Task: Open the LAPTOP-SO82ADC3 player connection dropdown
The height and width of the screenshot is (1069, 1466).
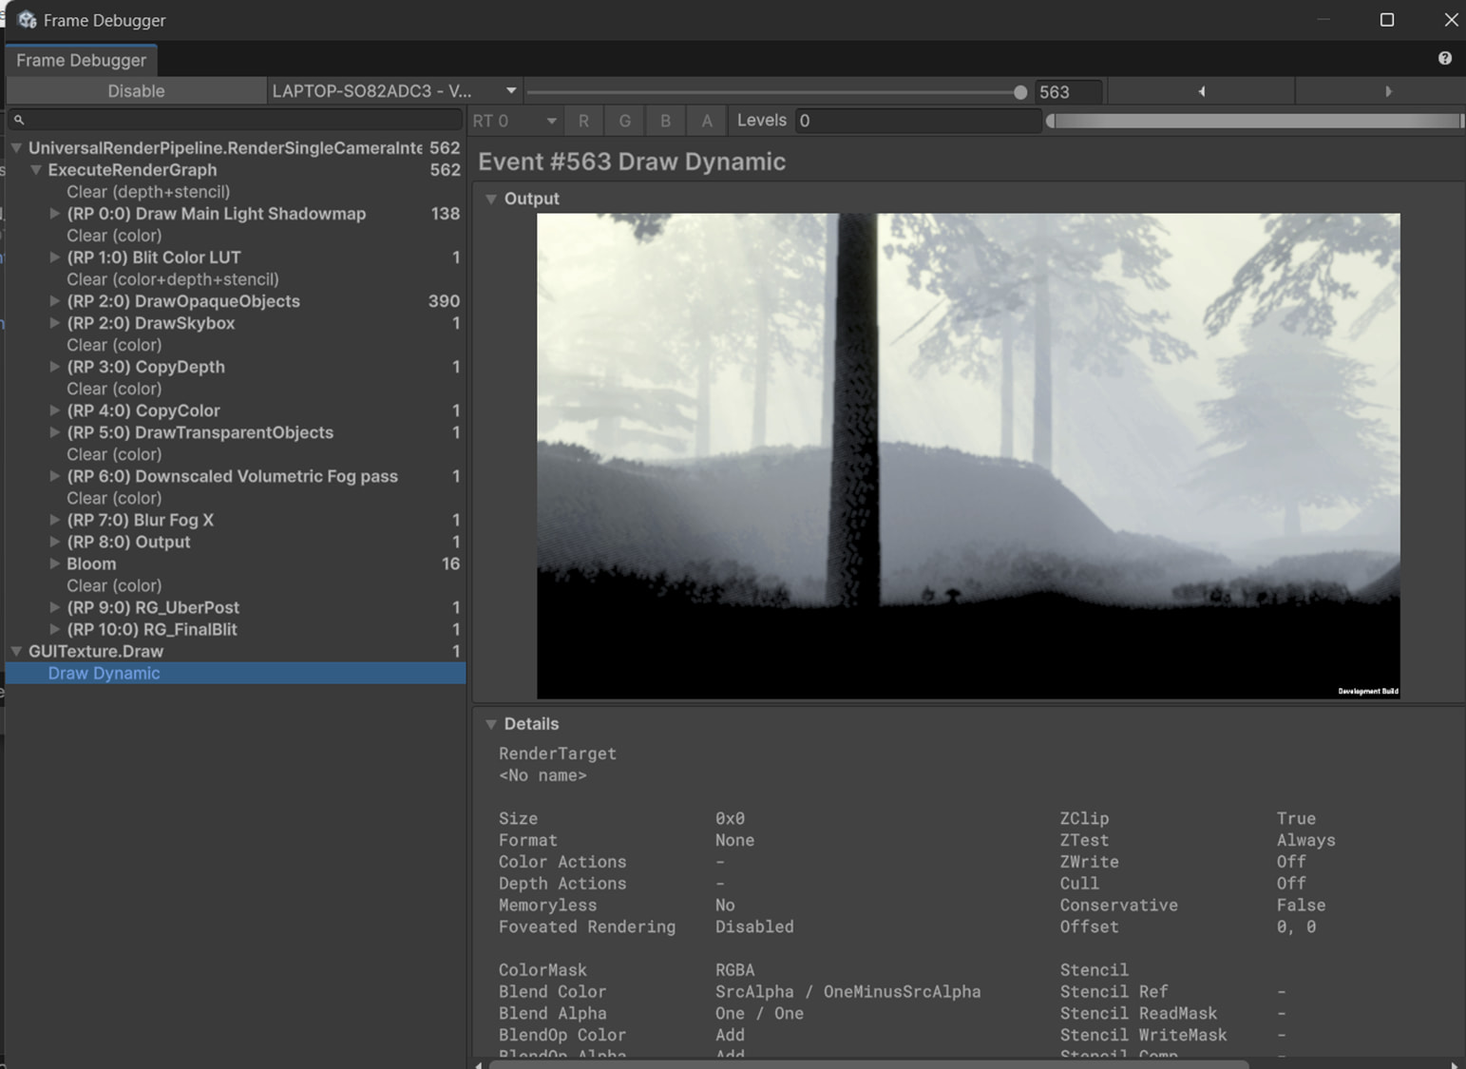Action: (x=393, y=90)
